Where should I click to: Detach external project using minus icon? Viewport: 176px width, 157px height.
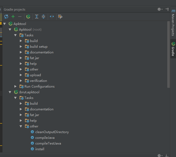(x=20, y=17)
